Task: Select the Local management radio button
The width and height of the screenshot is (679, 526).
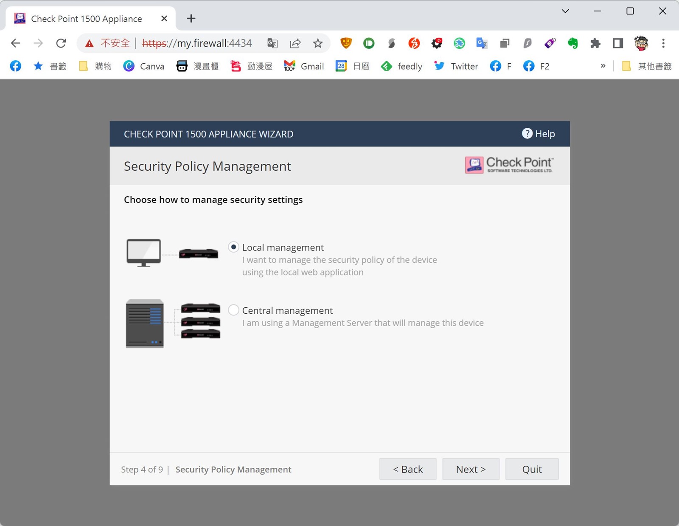Action: point(233,247)
